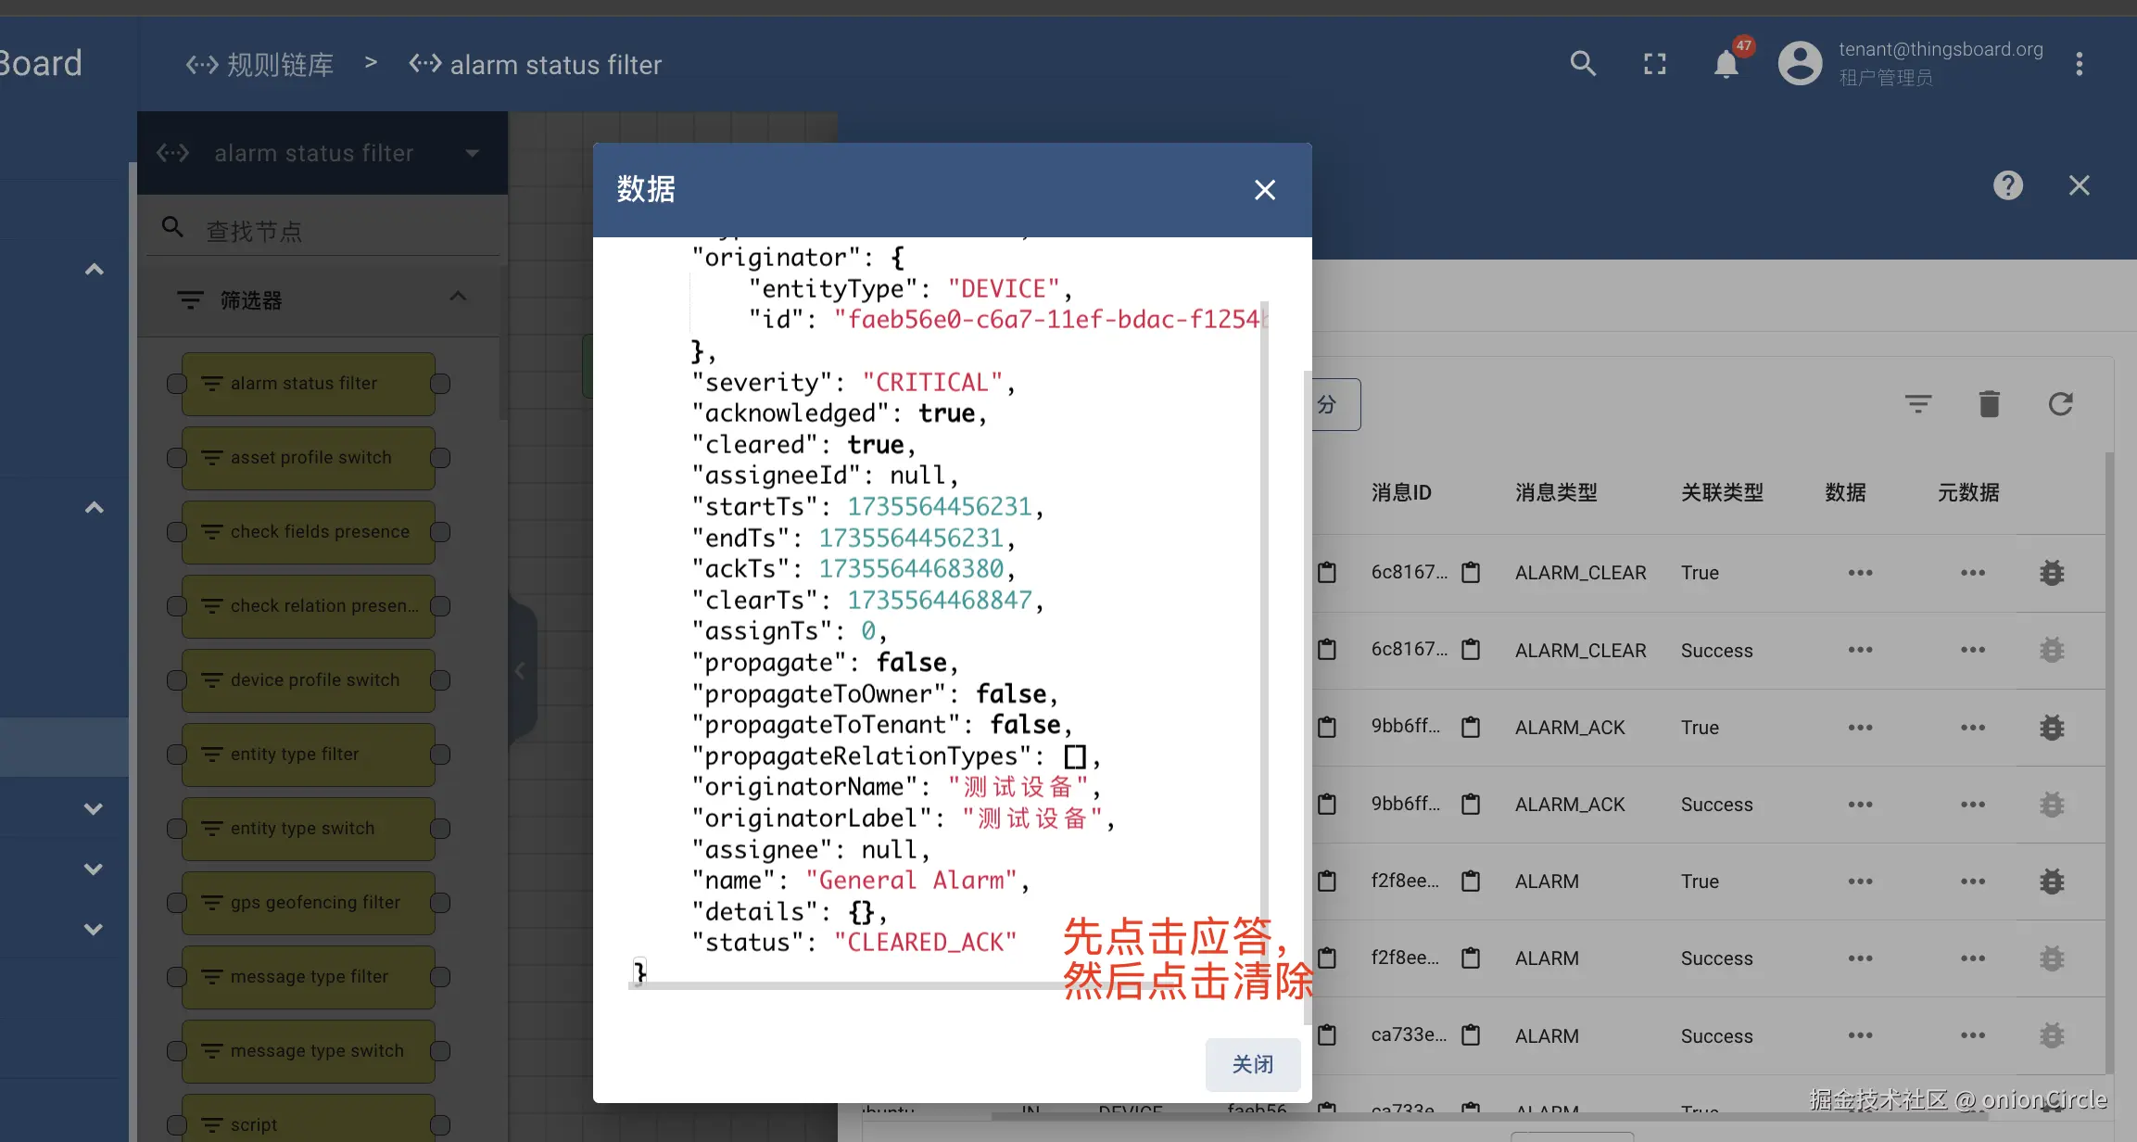Click the debug bug icon in the first ALARM_CLEAR row
Screen dimensions: 2137x1142
(x=2052, y=573)
